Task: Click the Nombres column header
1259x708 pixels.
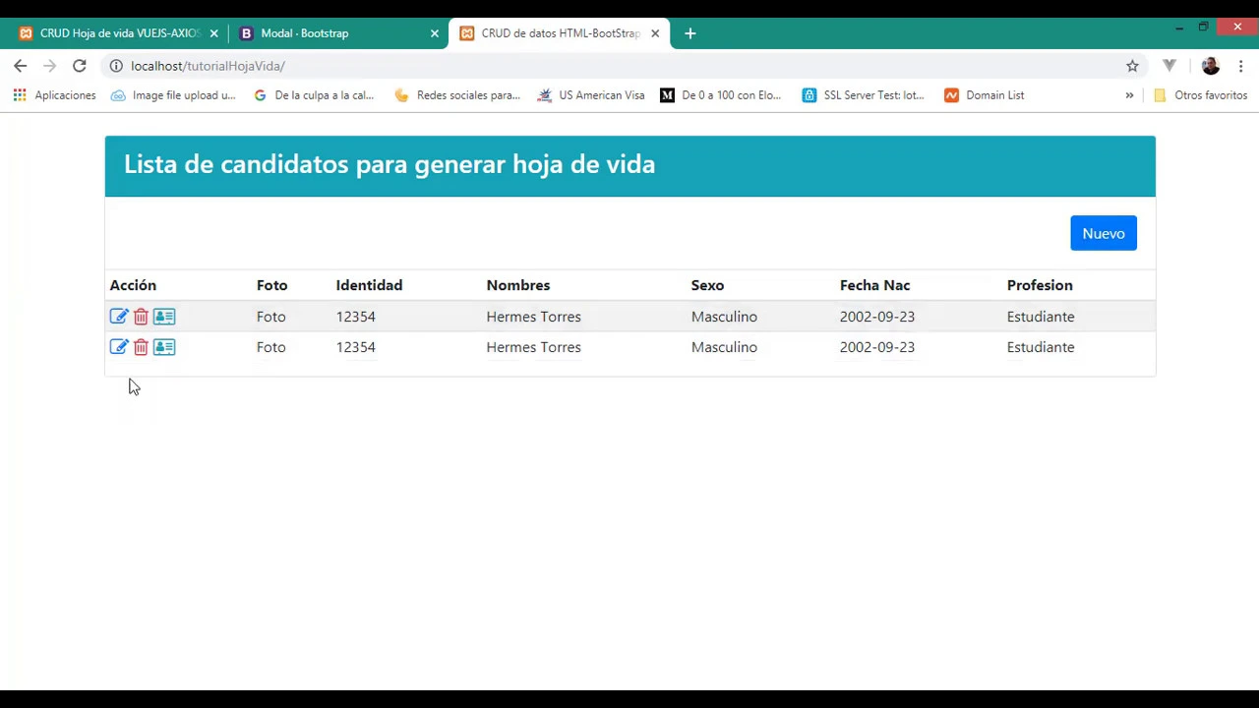Action: pos(518,285)
